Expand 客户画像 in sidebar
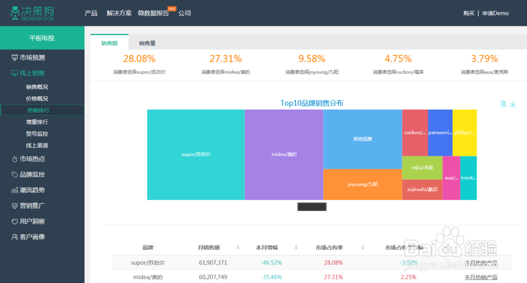 pyautogui.click(x=32, y=237)
